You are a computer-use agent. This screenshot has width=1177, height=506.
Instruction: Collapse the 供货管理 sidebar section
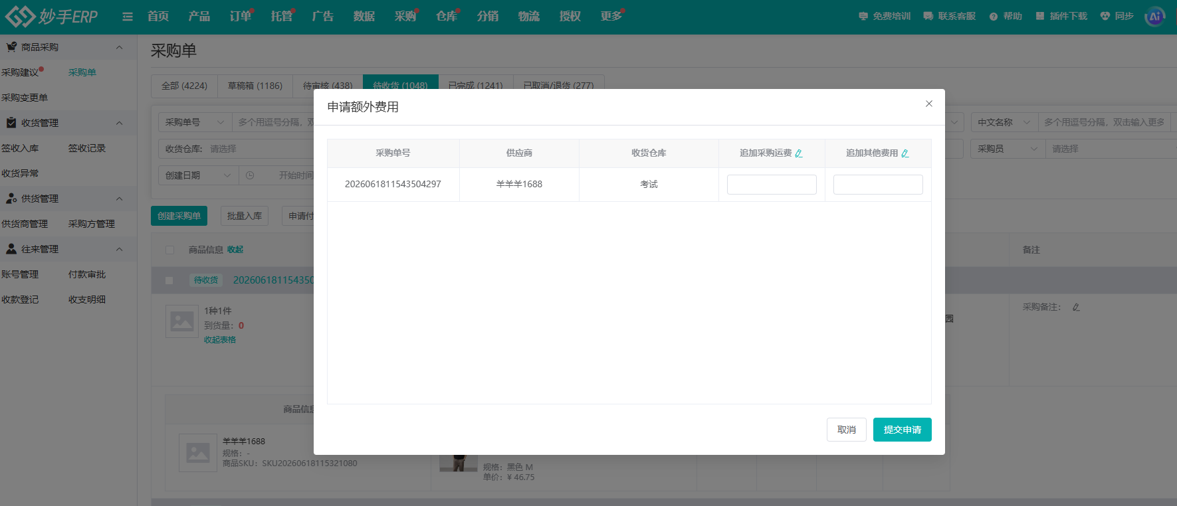pos(120,199)
